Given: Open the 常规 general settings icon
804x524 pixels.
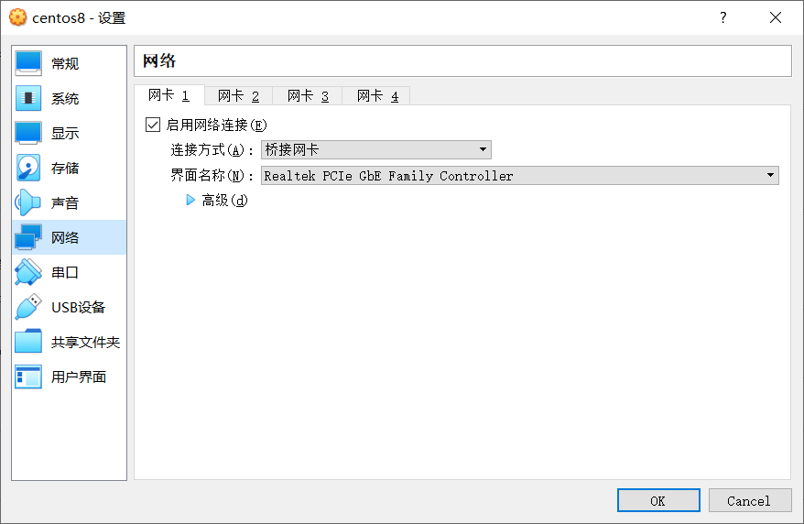Looking at the screenshot, I should pyautogui.click(x=28, y=63).
